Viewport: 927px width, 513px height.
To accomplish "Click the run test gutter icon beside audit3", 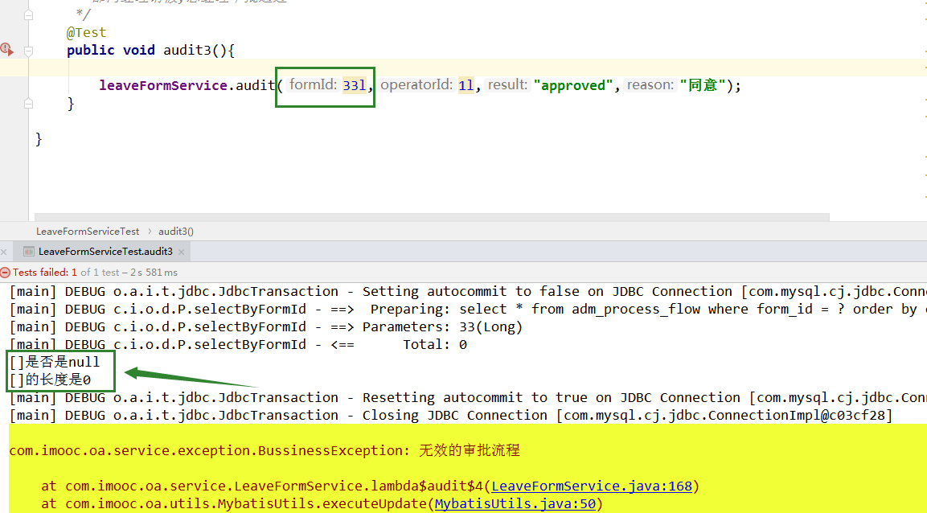I will [x=6, y=50].
